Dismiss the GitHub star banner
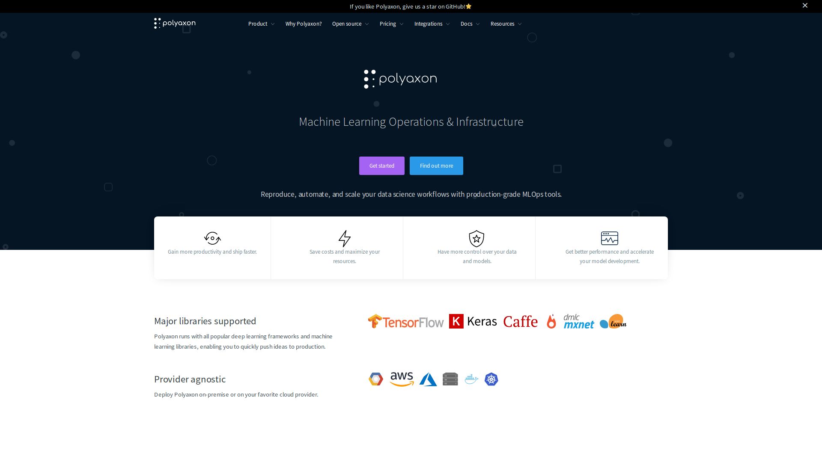This screenshot has height=462, width=822. point(805,6)
